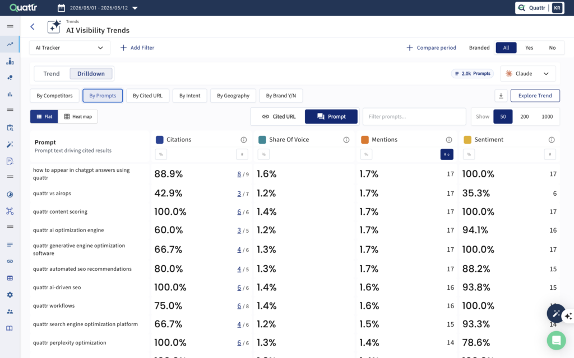
Task: Open citation count link for quattr vs airops
Action: [239, 193]
